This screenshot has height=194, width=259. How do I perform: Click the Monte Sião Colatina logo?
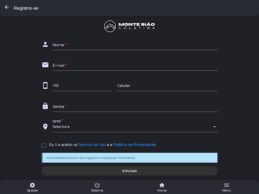[x=129, y=26]
